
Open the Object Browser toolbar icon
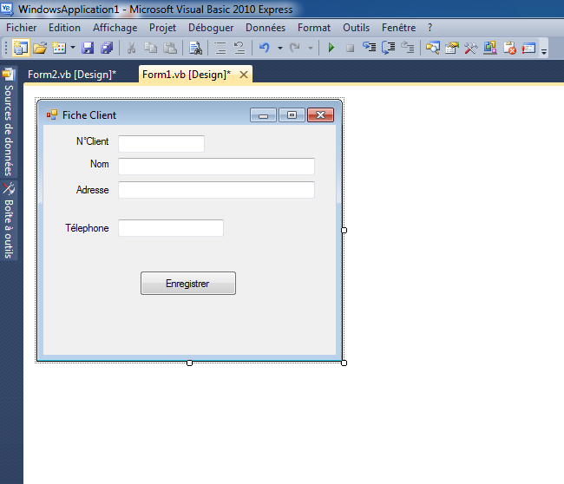[490, 48]
